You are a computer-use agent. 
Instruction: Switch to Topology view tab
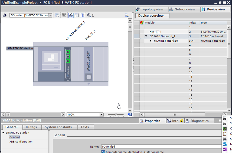[152, 9]
